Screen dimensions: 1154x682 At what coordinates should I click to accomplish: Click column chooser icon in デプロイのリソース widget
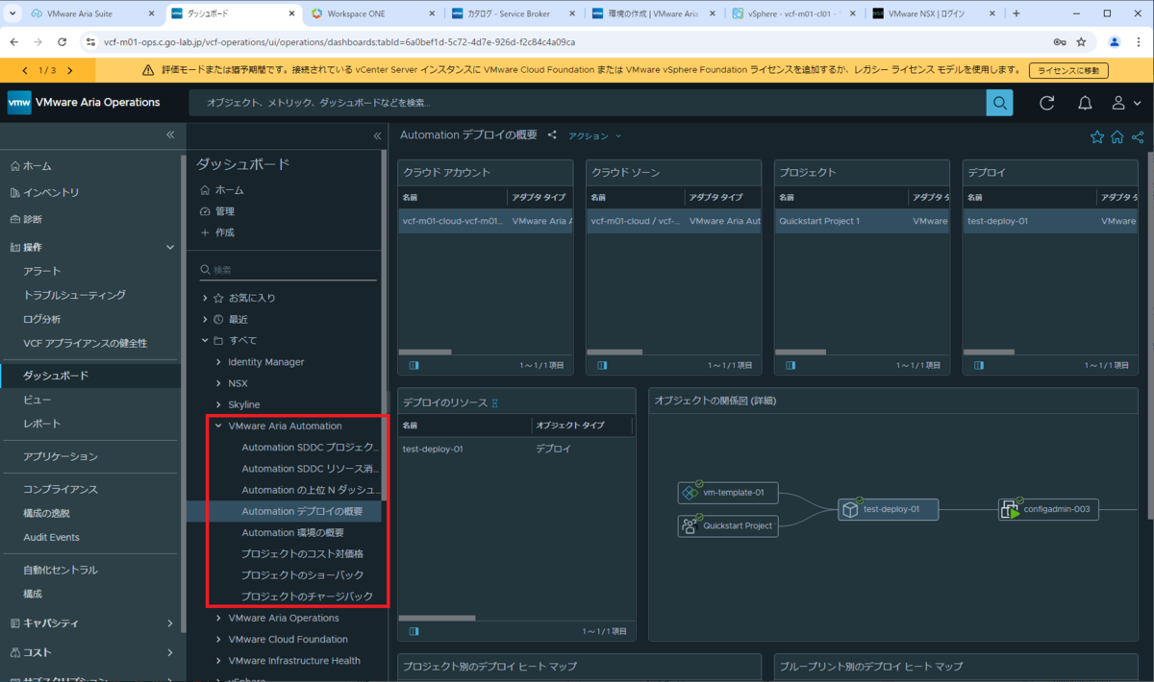(x=414, y=631)
